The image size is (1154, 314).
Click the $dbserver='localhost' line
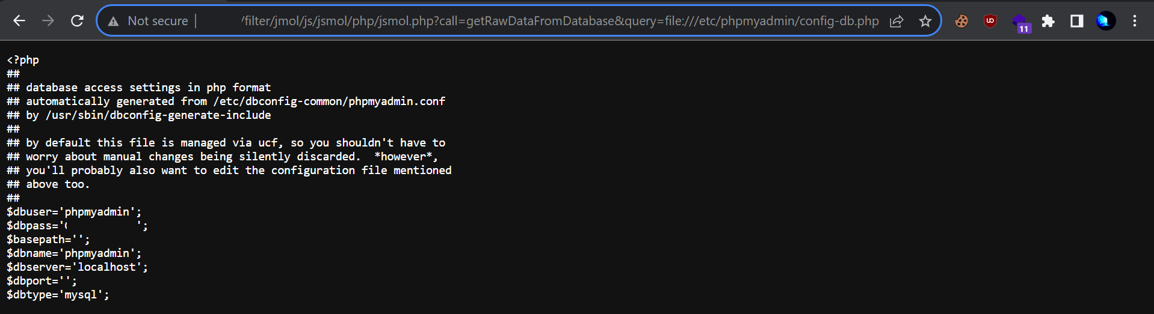click(77, 267)
